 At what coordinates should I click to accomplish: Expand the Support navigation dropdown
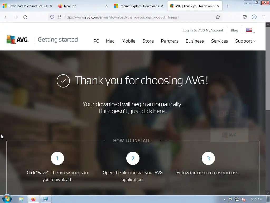point(245,41)
